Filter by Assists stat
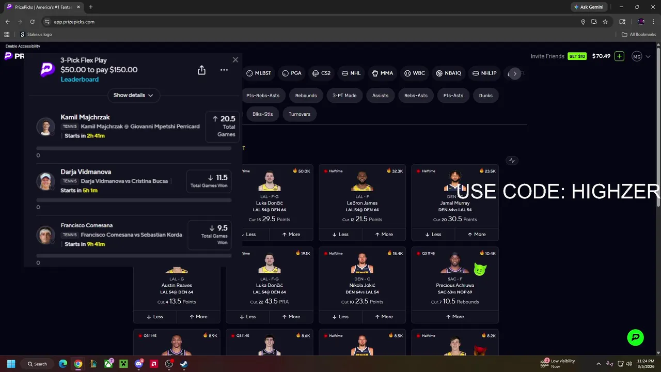Viewport: 661px width, 372px height. 380,96
